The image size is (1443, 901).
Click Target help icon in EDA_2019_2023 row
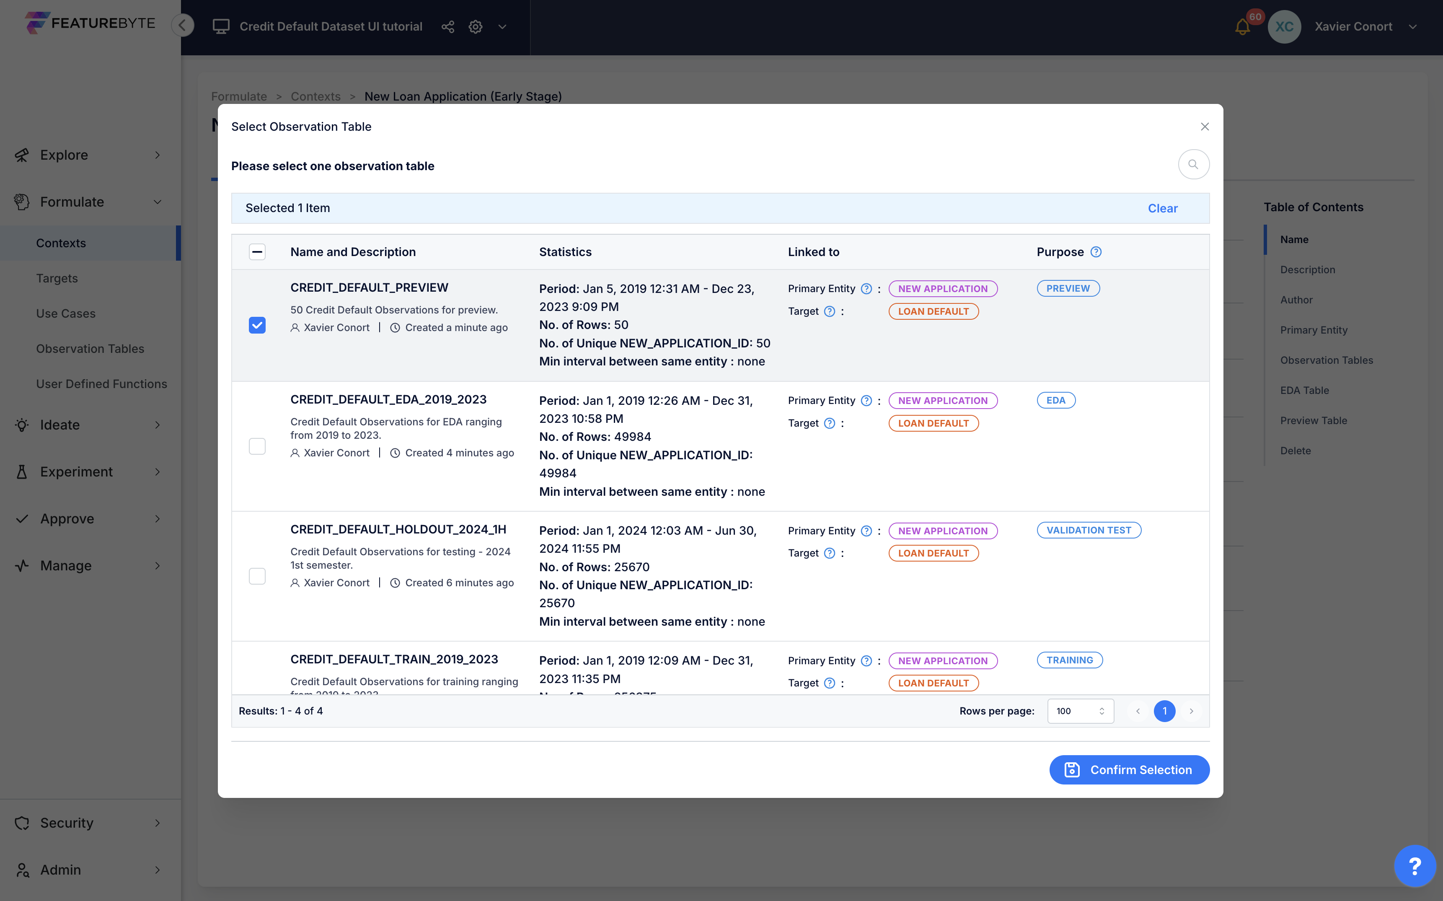(829, 424)
